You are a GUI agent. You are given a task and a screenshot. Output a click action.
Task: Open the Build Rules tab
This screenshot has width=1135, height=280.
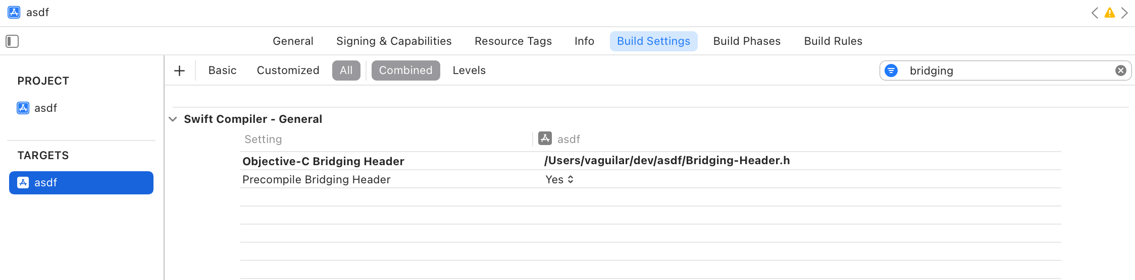(x=833, y=41)
